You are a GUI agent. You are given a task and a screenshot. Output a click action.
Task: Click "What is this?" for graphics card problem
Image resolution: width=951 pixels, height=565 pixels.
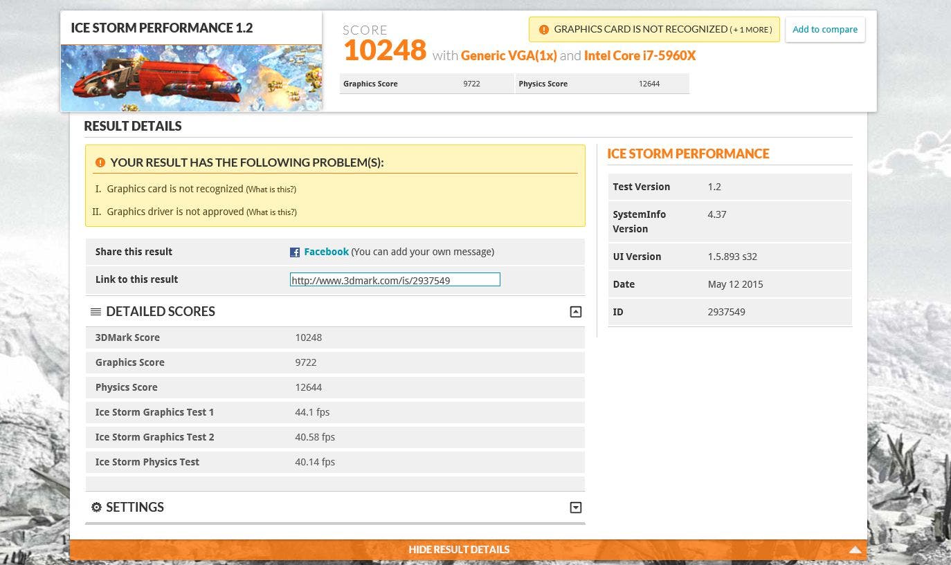(271, 189)
